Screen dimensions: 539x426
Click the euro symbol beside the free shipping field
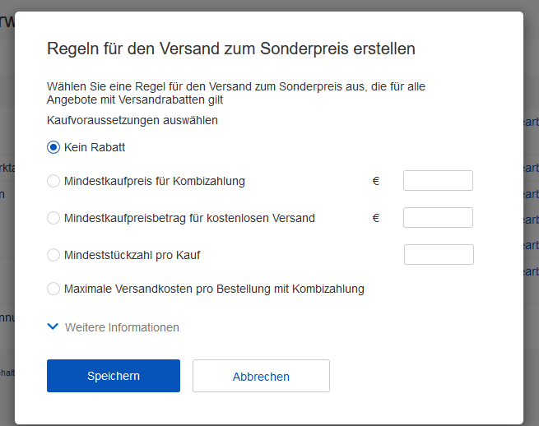[x=376, y=218]
